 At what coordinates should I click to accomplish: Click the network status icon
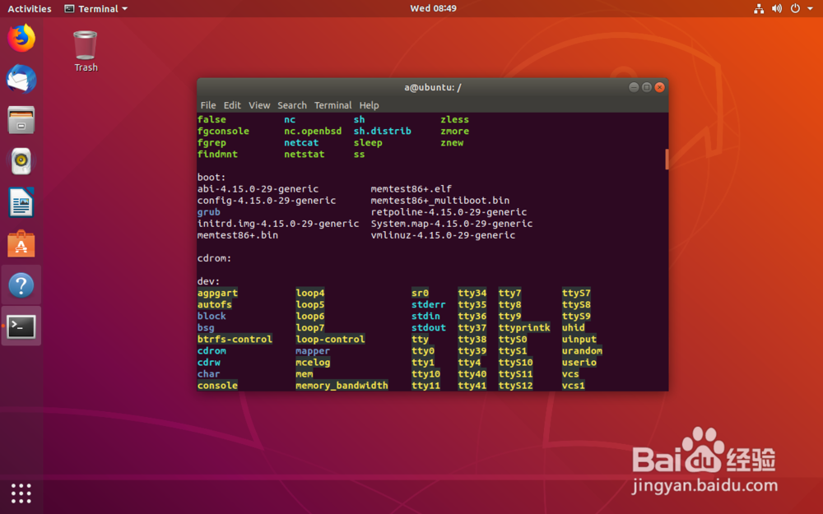[x=759, y=8]
